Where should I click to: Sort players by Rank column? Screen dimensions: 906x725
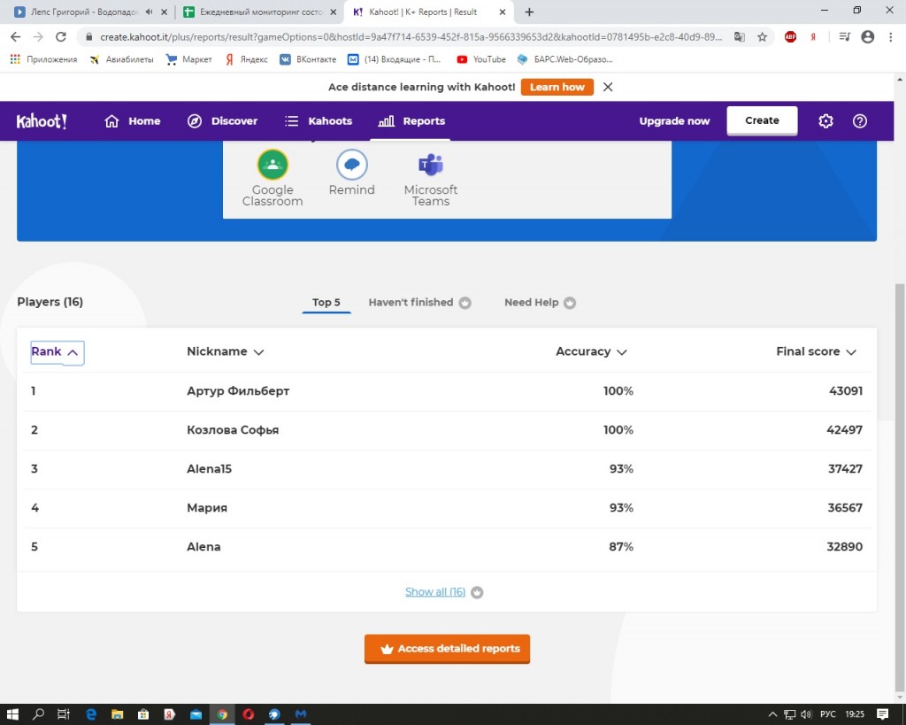tap(57, 351)
